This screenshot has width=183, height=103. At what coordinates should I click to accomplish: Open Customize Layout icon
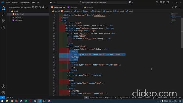point(157,2)
